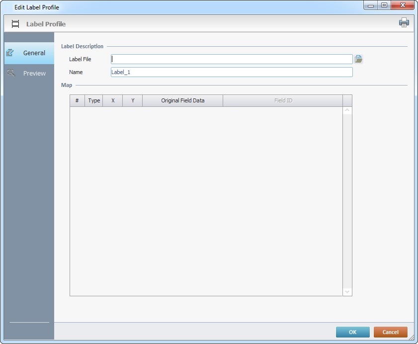
Task: Maximize the Edit Label Profile window
Action: click(384, 5)
